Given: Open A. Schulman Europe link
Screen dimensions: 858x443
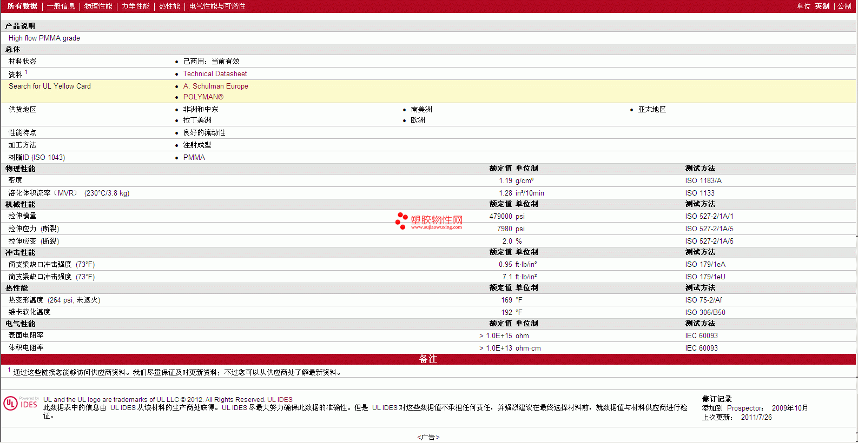Looking at the screenshot, I should pos(215,86).
